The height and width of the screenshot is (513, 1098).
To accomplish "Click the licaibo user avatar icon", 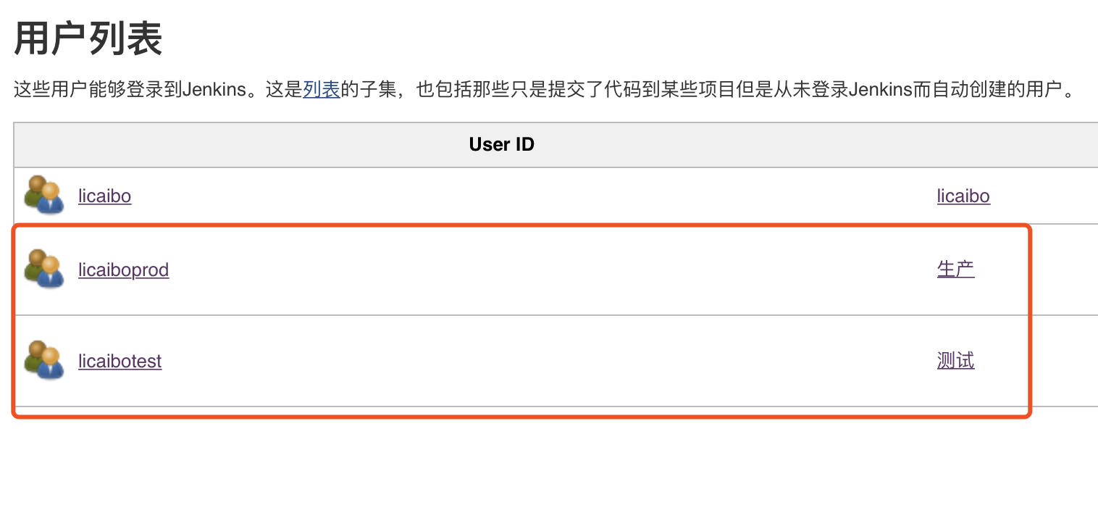I will 44,196.
